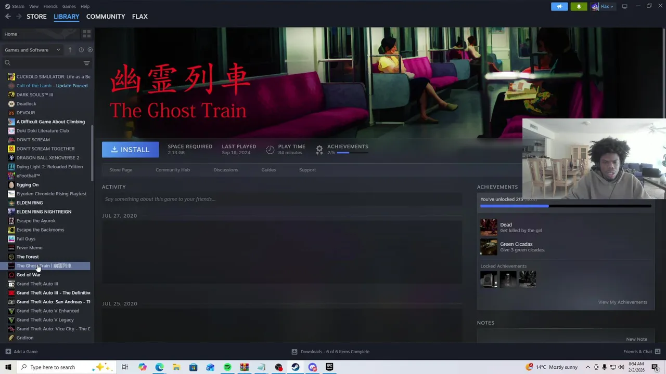Toggle the ready-to-play filter icon
This screenshot has width=666, height=374.
[x=90, y=50]
